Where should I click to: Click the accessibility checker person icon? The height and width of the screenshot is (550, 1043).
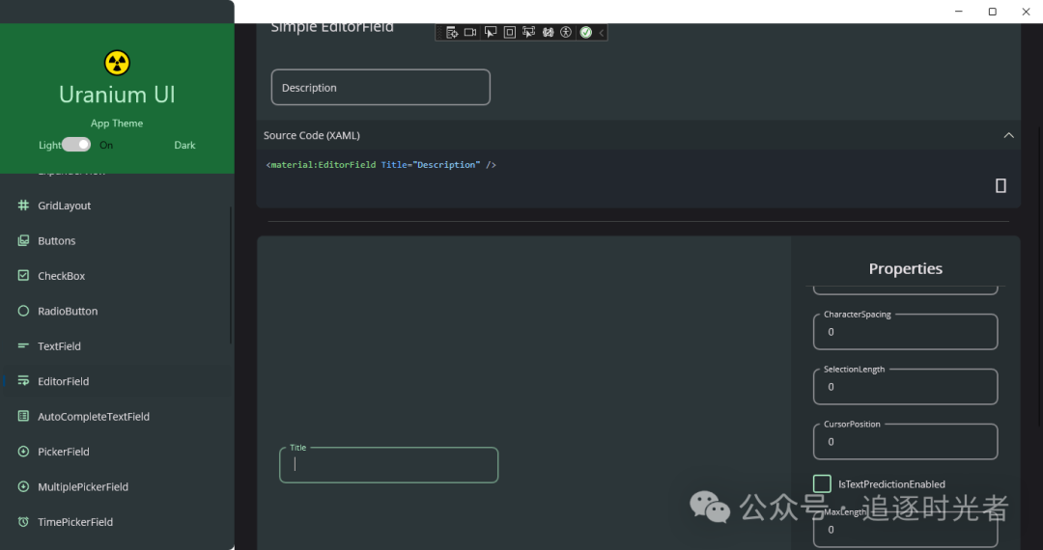[x=566, y=33]
